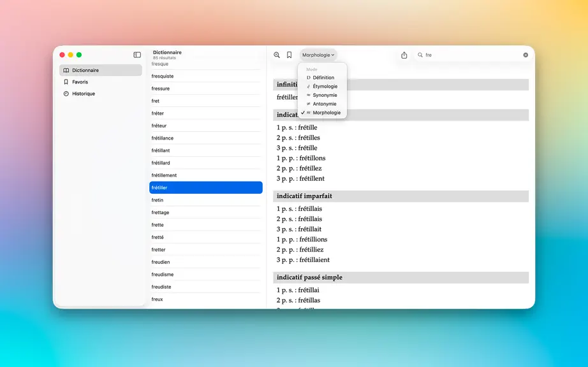This screenshot has width=588, height=367.
Task: Click in the search field containing 'fre'
Action: (473, 55)
